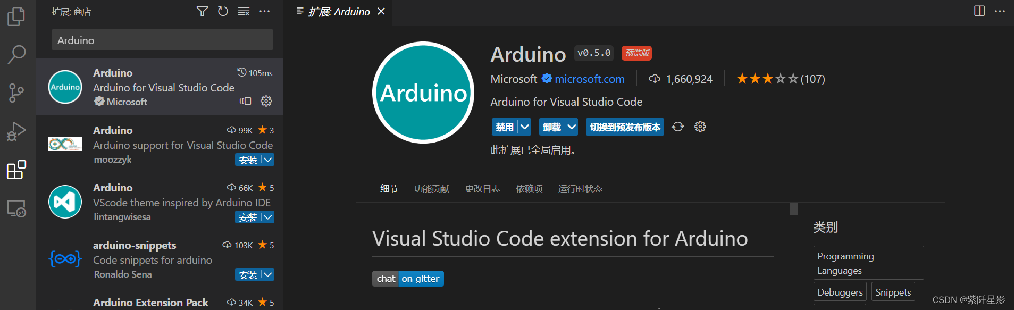
Task: Select moozzyk Arduino extension icon
Action: (x=65, y=144)
